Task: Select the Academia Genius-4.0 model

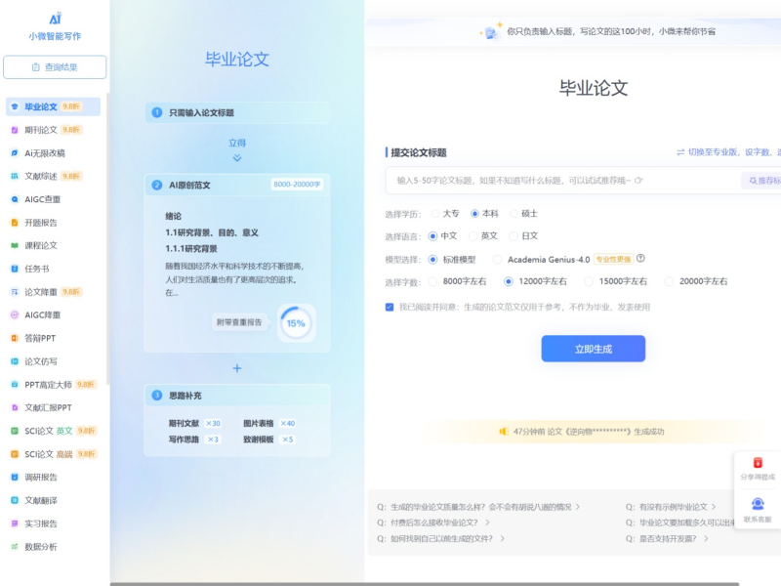Action: coord(498,259)
